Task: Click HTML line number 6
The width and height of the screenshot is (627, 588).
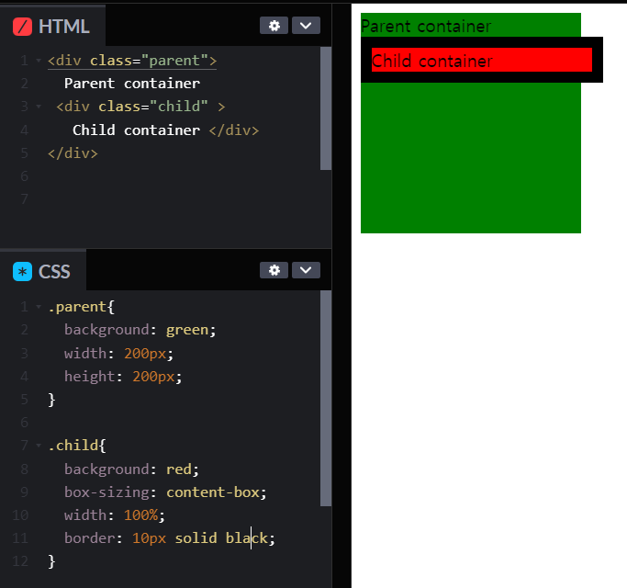Action: (25, 176)
